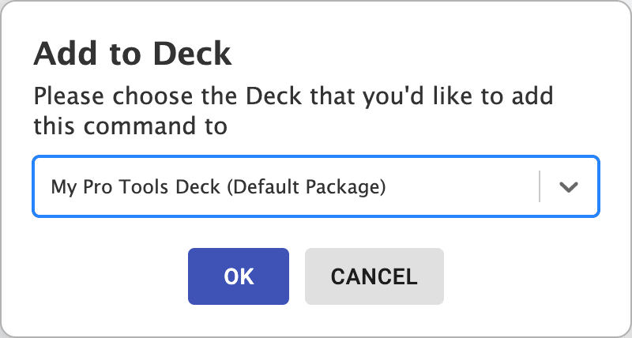Image resolution: width=632 pixels, height=338 pixels.
Task: Open the Deck selection combo box
Action: [316, 186]
